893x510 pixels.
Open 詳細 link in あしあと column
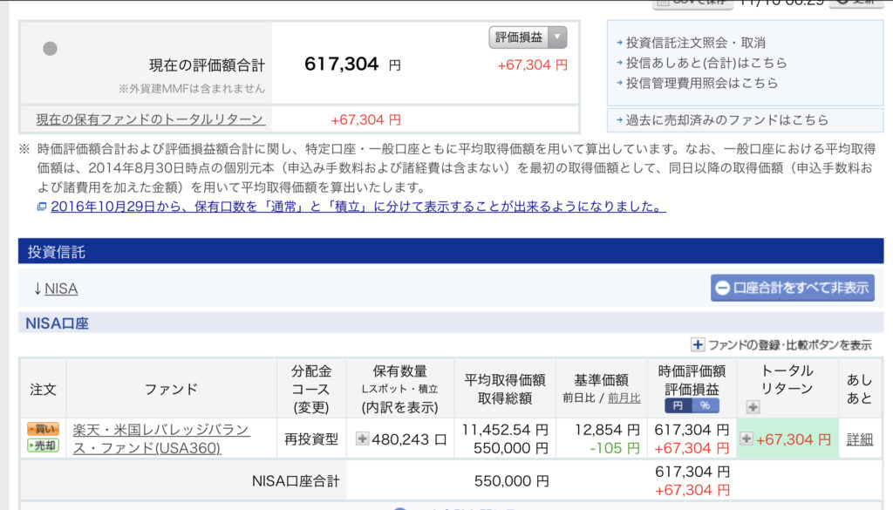859,439
